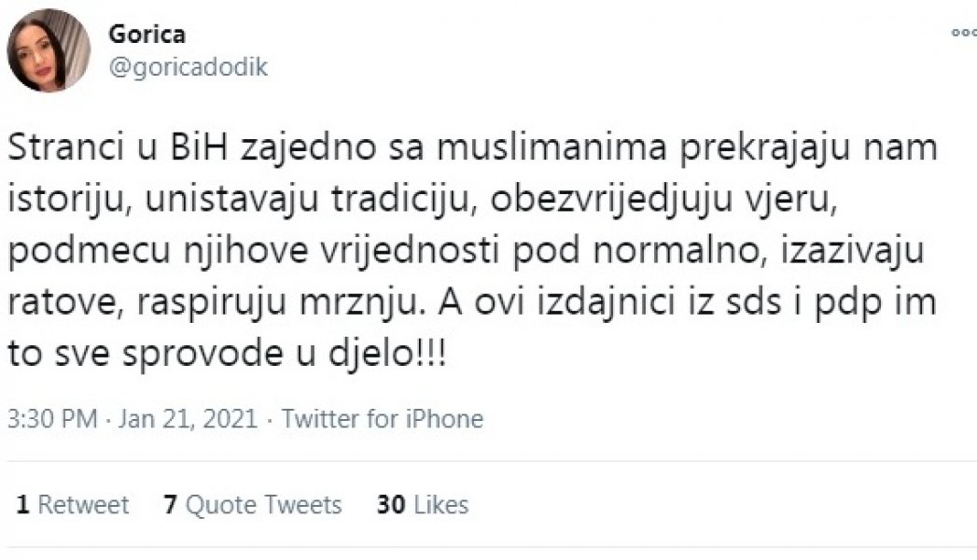This screenshot has width=977, height=560.
Task: Select the date Jan 21, 2021
Action: tap(187, 418)
